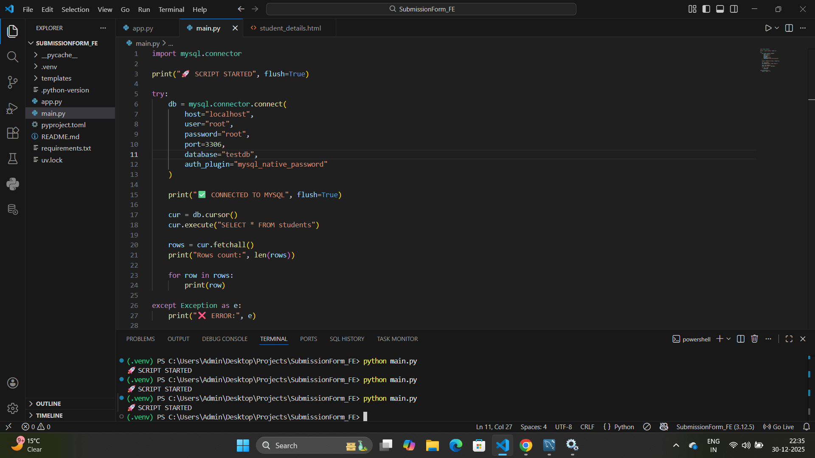The height and width of the screenshot is (458, 815).
Task: Open the Search view in activity bar
Action: [13, 57]
